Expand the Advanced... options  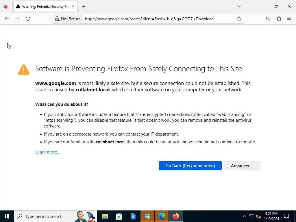click(x=242, y=166)
